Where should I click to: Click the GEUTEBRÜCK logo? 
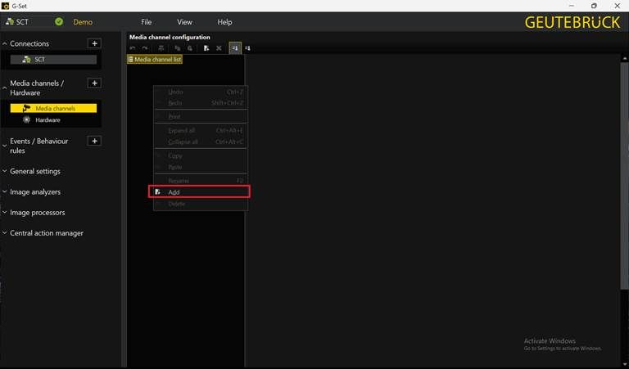coord(572,22)
